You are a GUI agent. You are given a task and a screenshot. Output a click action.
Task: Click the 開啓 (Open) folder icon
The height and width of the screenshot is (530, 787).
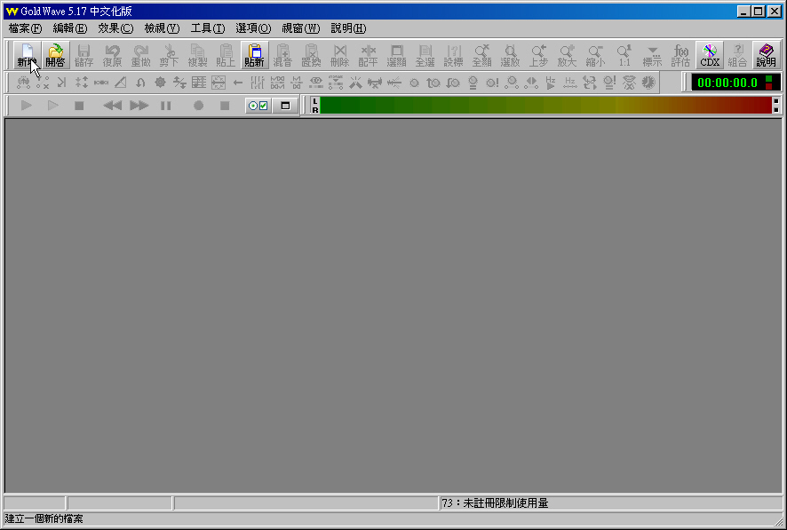click(55, 55)
